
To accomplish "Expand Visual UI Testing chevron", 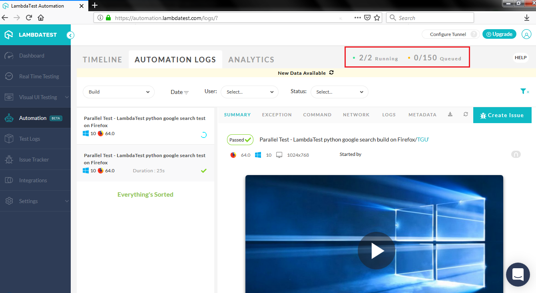I will tap(67, 97).
